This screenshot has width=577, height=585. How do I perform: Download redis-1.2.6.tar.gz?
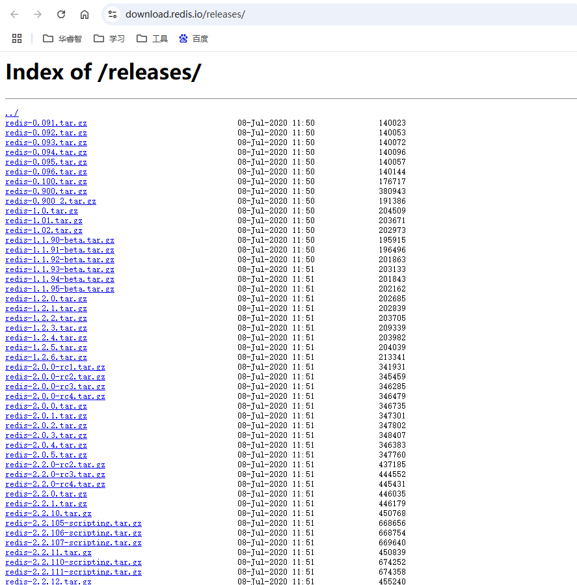(x=46, y=357)
